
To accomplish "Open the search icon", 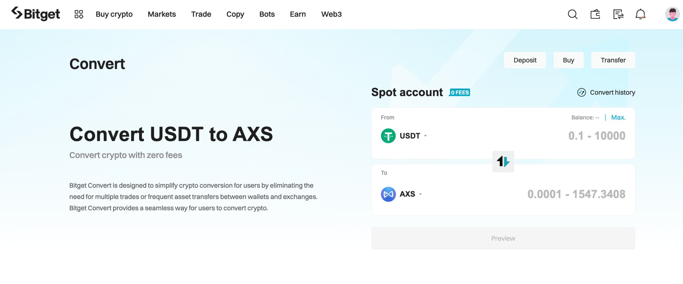I will point(572,14).
